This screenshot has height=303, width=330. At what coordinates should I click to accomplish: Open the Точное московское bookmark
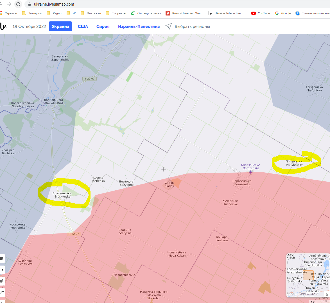click(x=313, y=13)
